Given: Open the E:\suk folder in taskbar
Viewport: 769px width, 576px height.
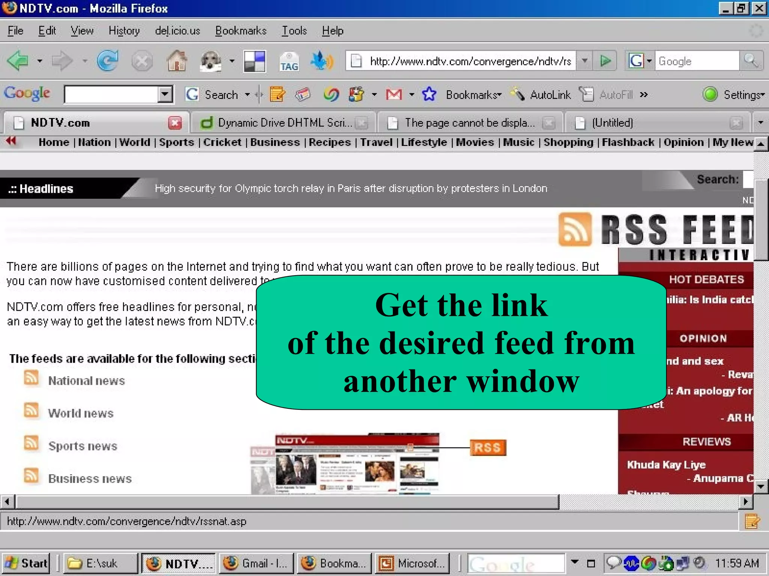Looking at the screenshot, I should 101,563.
